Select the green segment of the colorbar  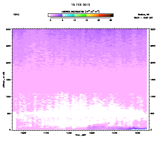(80, 15)
